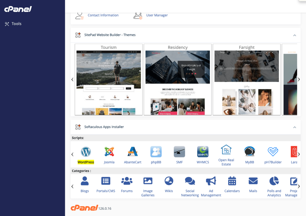Viewport: 306px width, 216px height.
Task: Select the Farsight theme thumbnail
Action: (247, 79)
